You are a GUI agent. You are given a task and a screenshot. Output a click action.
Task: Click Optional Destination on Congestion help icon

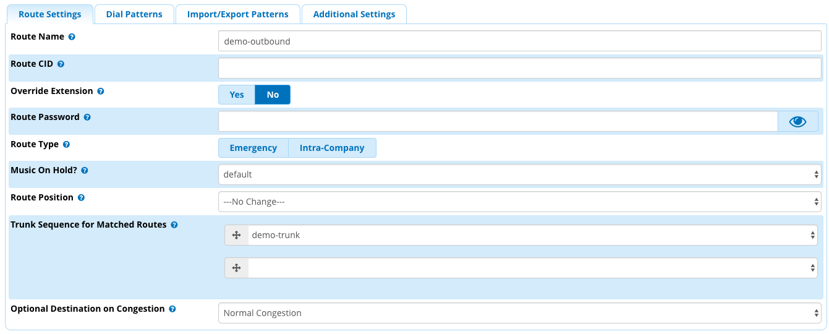172,309
